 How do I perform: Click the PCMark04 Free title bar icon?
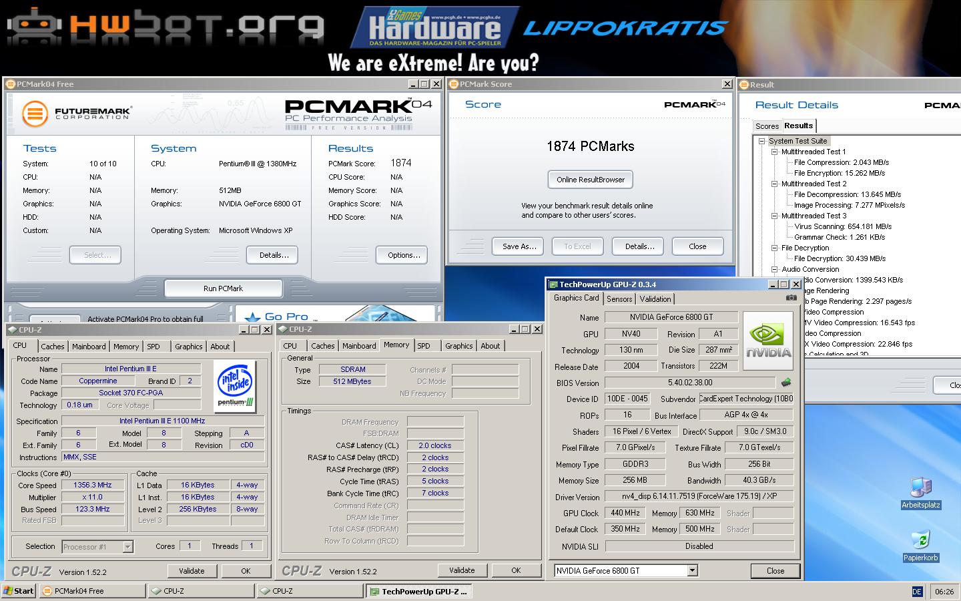click(10, 84)
